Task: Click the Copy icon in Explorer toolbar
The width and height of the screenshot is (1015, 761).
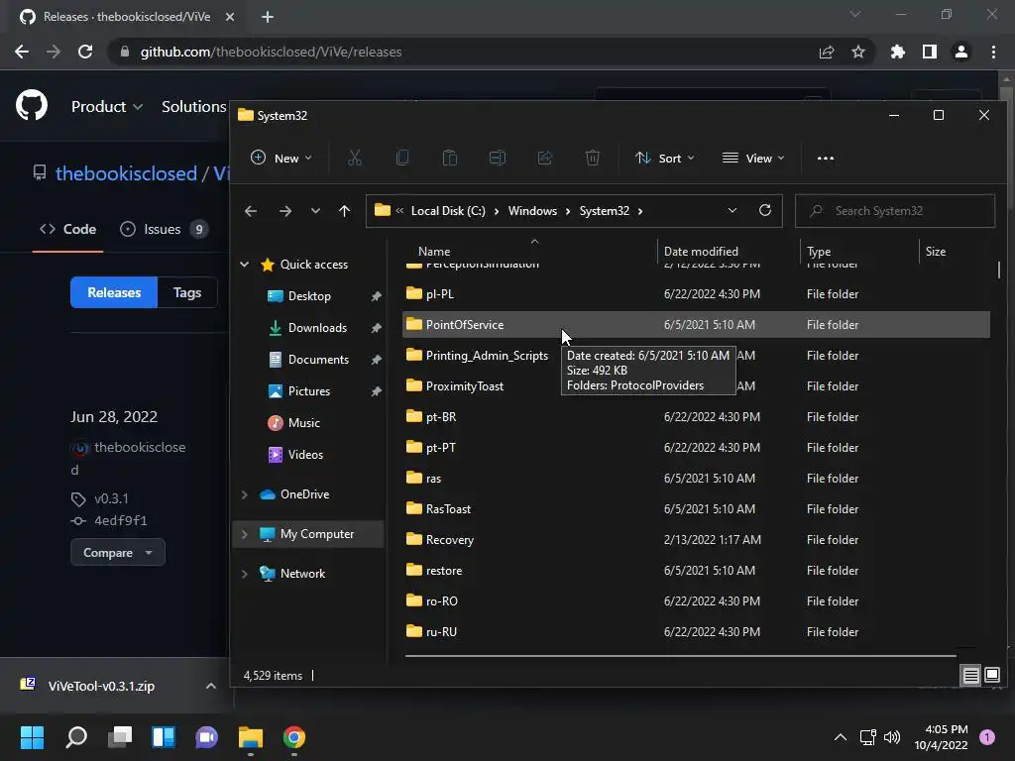Action: pos(402,158)
